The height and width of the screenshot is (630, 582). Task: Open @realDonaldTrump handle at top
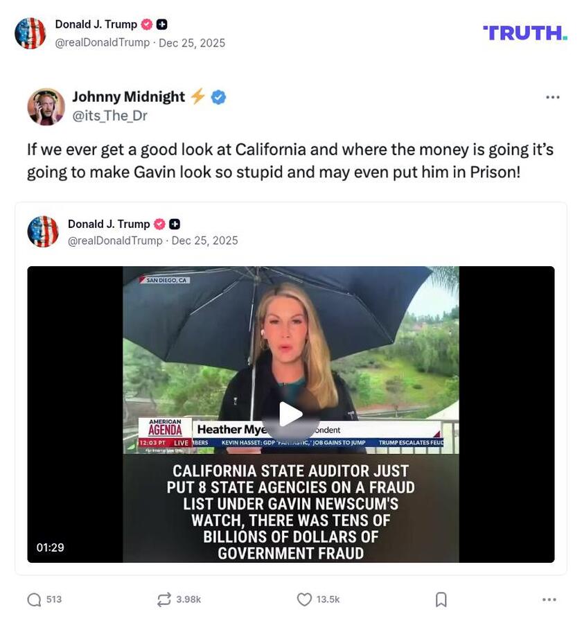pos(103,42)
